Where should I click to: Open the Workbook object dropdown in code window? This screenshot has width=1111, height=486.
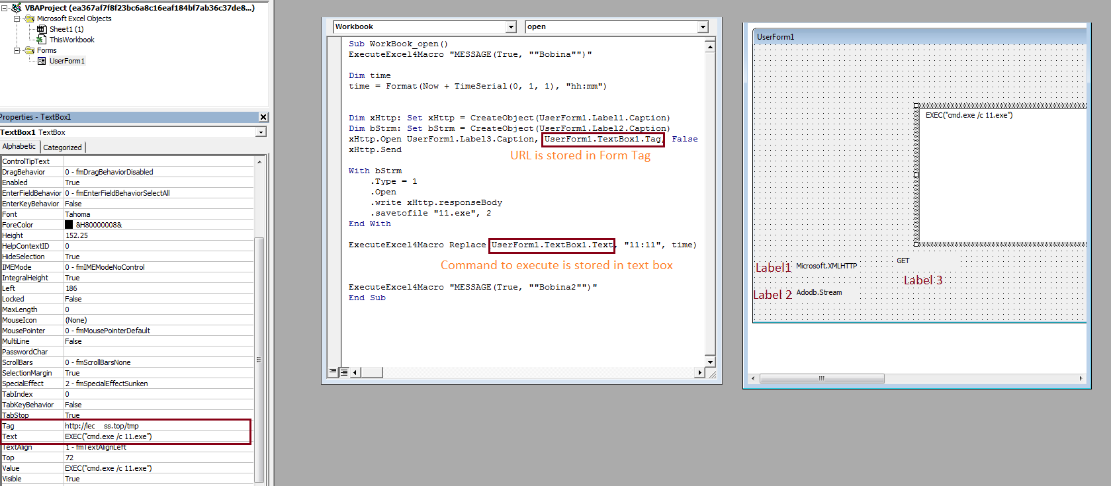511,27
